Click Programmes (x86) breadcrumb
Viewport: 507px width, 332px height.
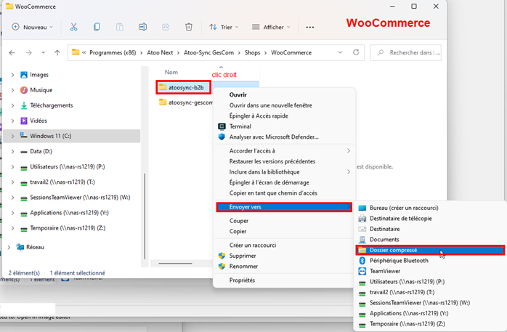(113, 52)
